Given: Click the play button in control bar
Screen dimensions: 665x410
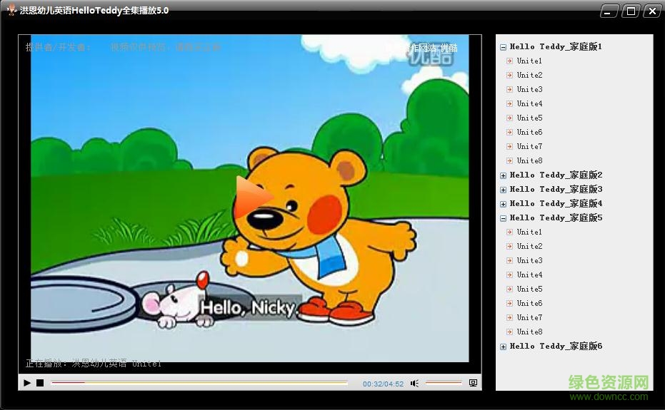Looking at the screenshot, I should [27, 383].
